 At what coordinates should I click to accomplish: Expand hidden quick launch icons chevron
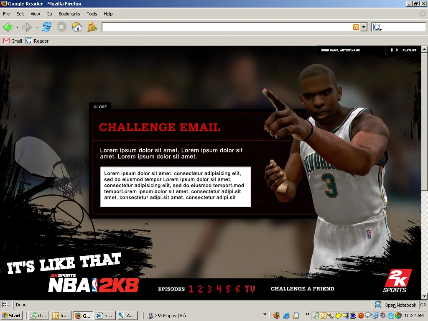307,314
